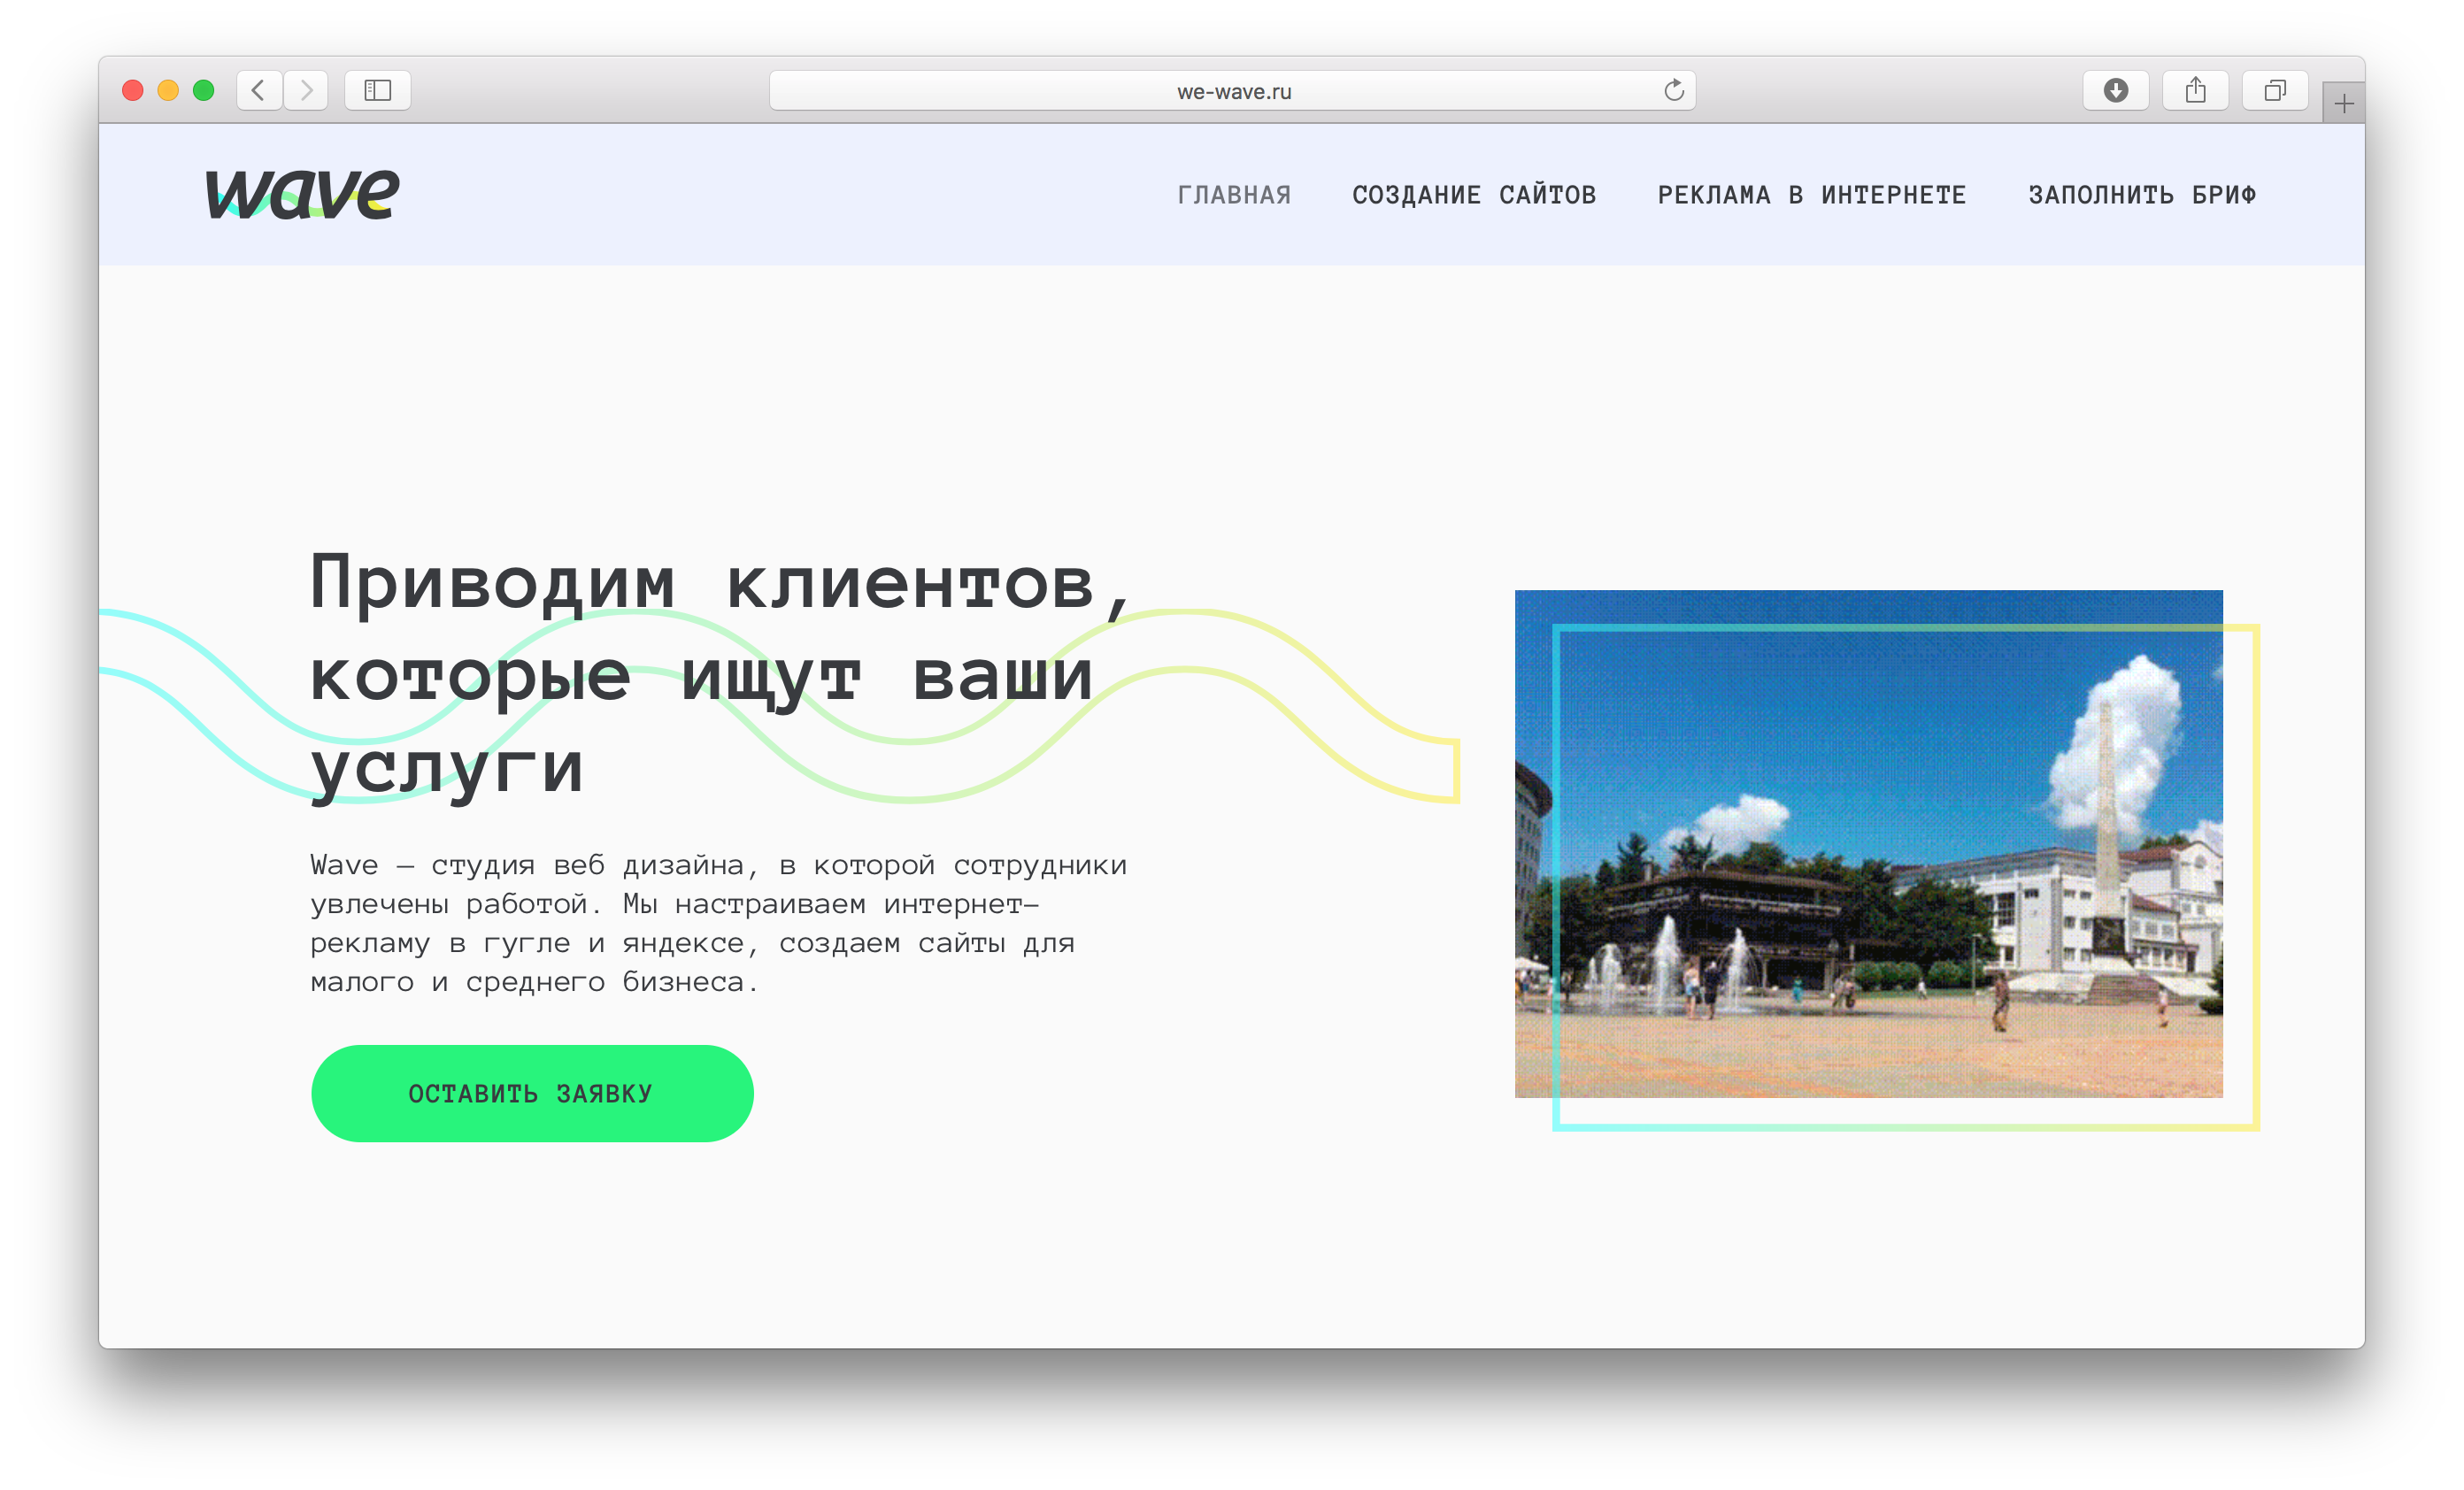Go forward with Safari's forward arrow

click(306, 90)
